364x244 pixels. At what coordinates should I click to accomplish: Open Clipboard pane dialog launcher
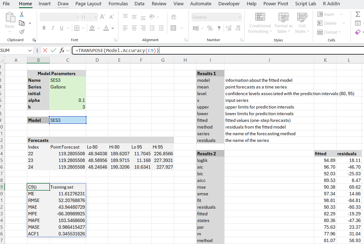pos(34,40)
